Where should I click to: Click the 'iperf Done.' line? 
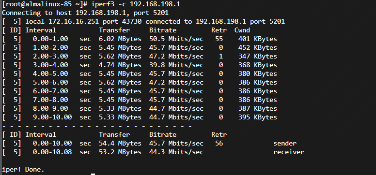pos(23,170)
